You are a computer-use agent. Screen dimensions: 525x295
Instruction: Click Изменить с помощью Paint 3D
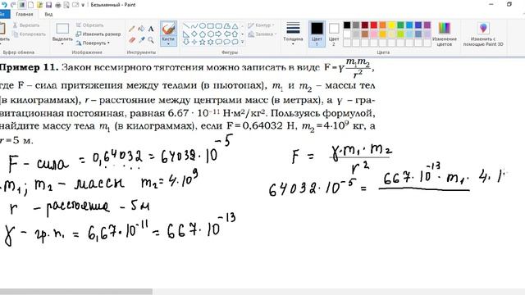click(483, 34)
